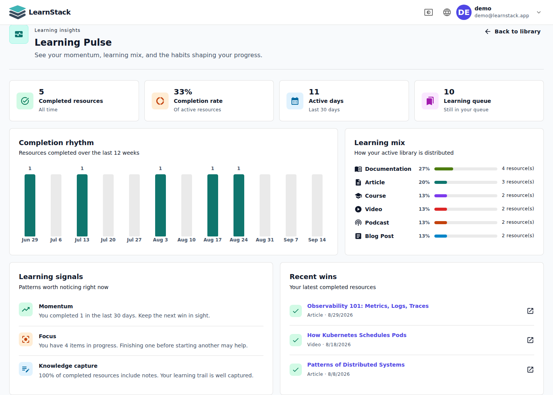Click the Video play icon
553x395 pixels.
pyautogui.click(x=358, y=209)
